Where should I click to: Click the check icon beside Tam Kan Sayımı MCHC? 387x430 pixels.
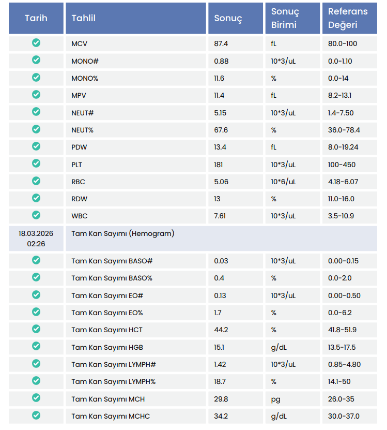36,415
